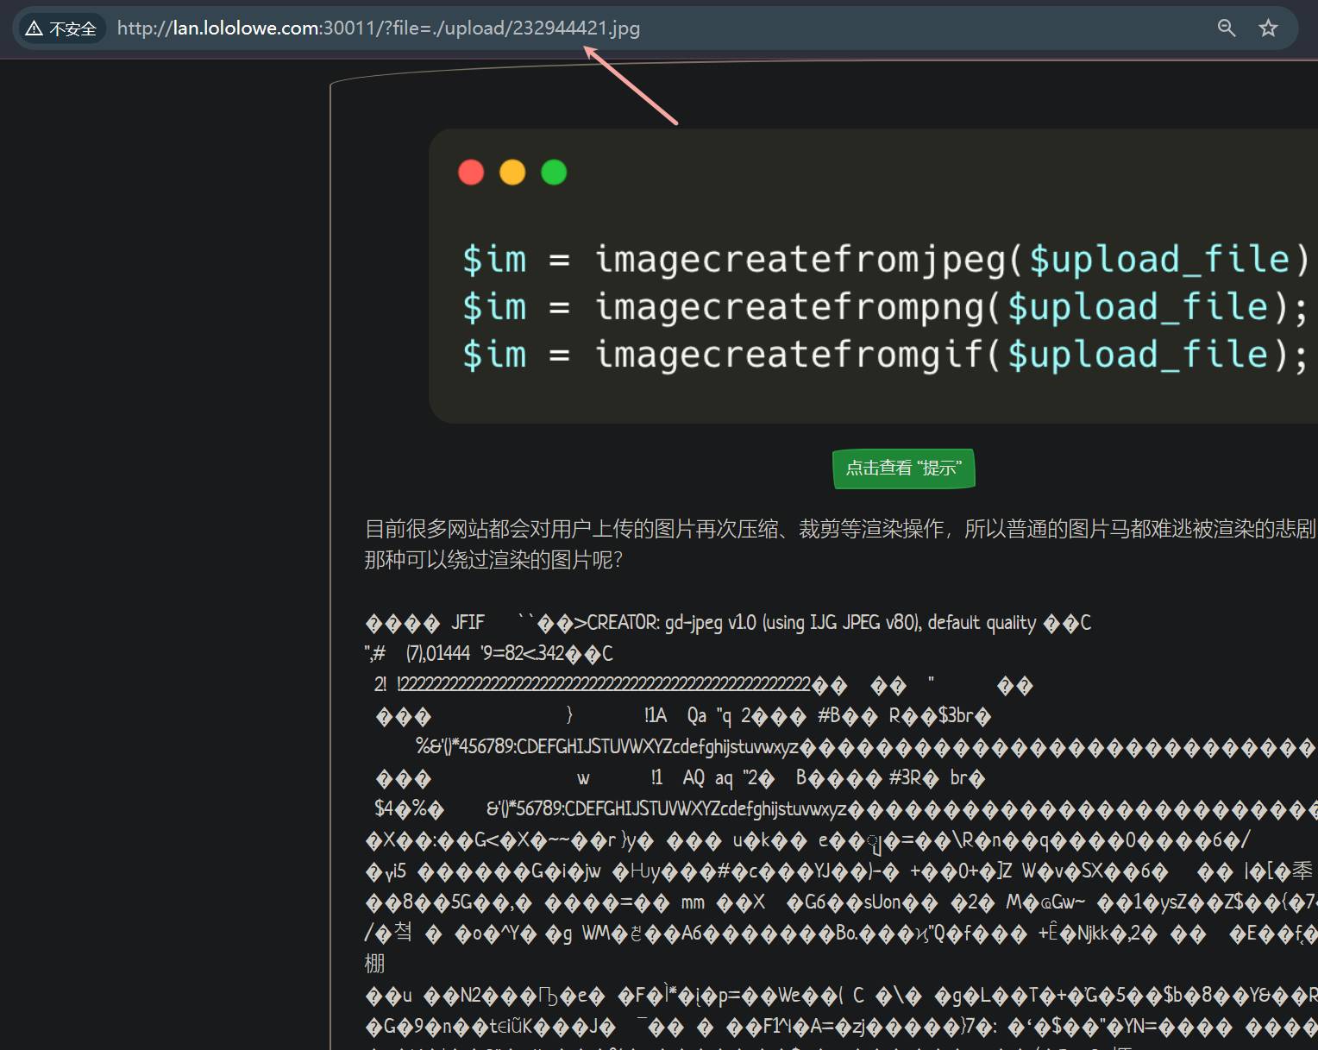Click the magnifying glass search icon in address bar
Image resolution: width=1318 pixels, height=1050 pixels.
(1226, 28)
